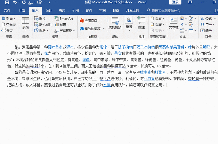
Task: Open the File (文件) tab
Action: pyautogui.click(x=7, y=11)
